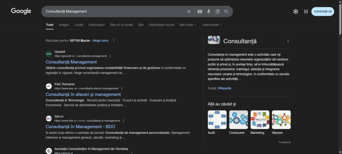Image resolution: width=342 pixels, height=154 pixels.
Task: Open quick settings gear icon
Action: [296, 12]
